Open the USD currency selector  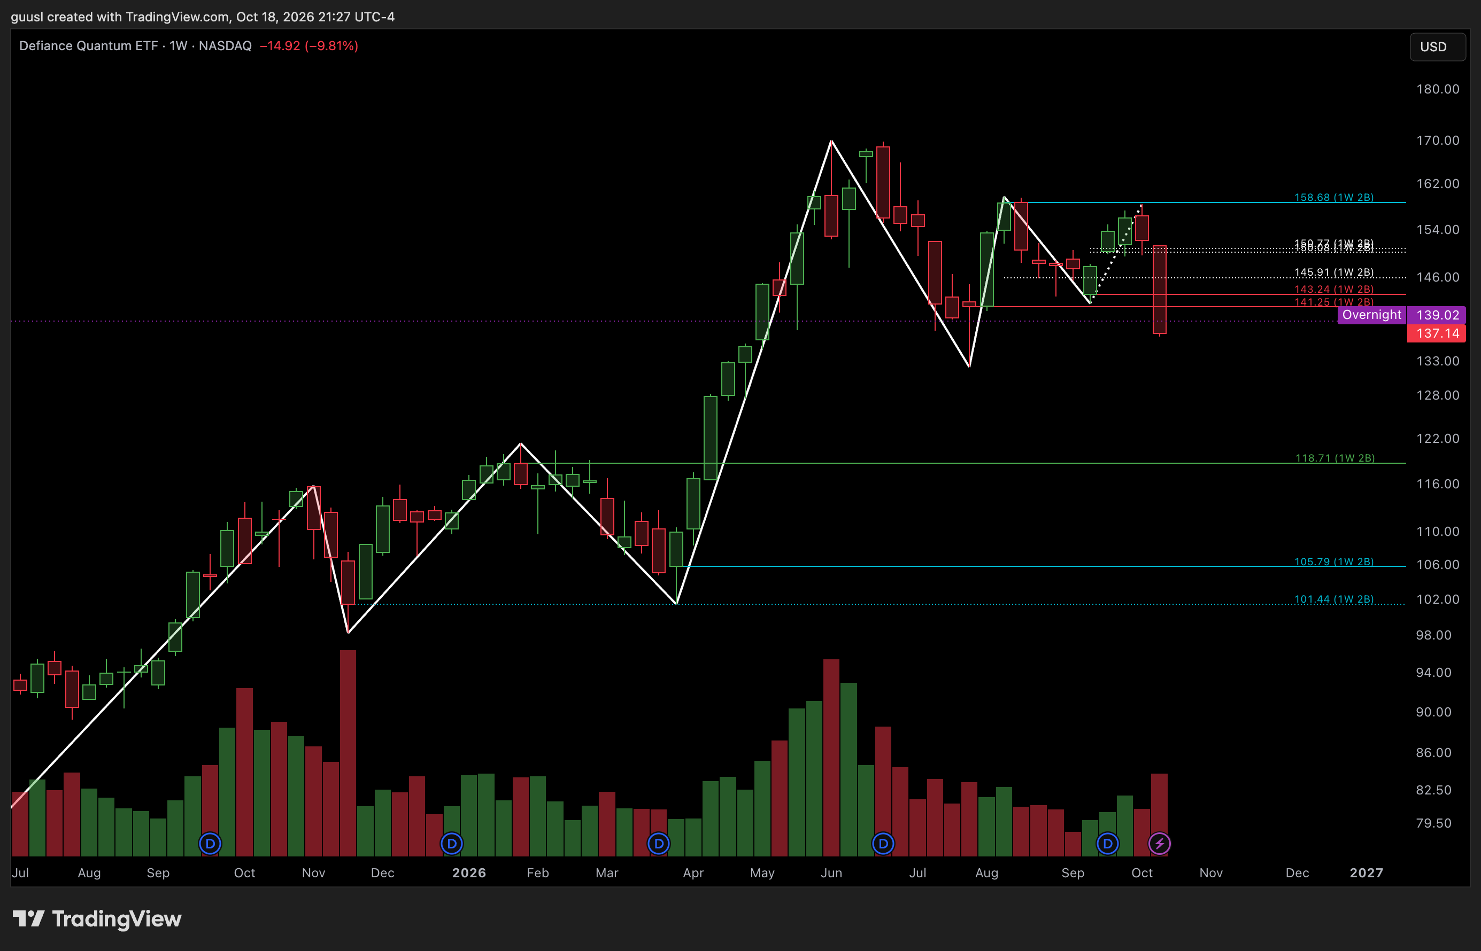coord(1437,47)
